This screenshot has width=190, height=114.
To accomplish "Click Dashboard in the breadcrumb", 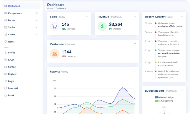I will tap(61, 8).
